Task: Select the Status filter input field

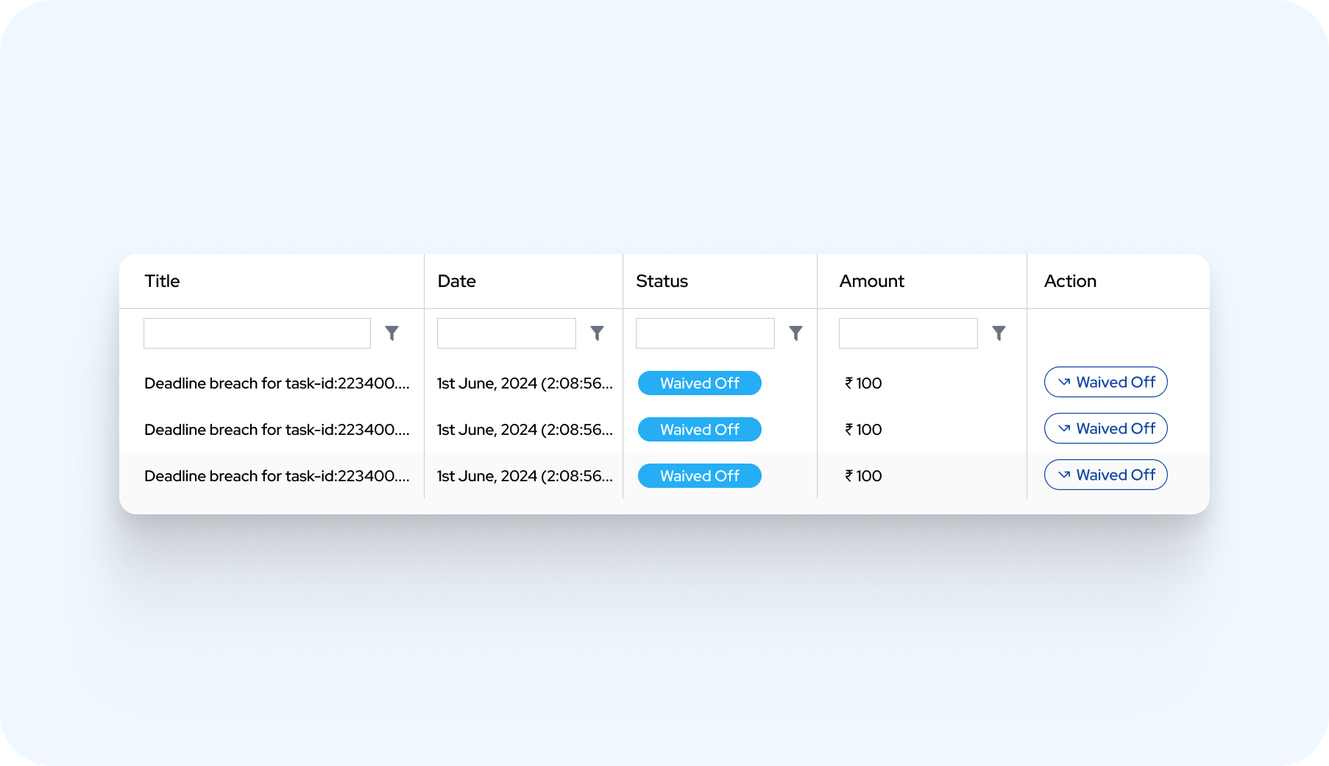Action: 705,333
